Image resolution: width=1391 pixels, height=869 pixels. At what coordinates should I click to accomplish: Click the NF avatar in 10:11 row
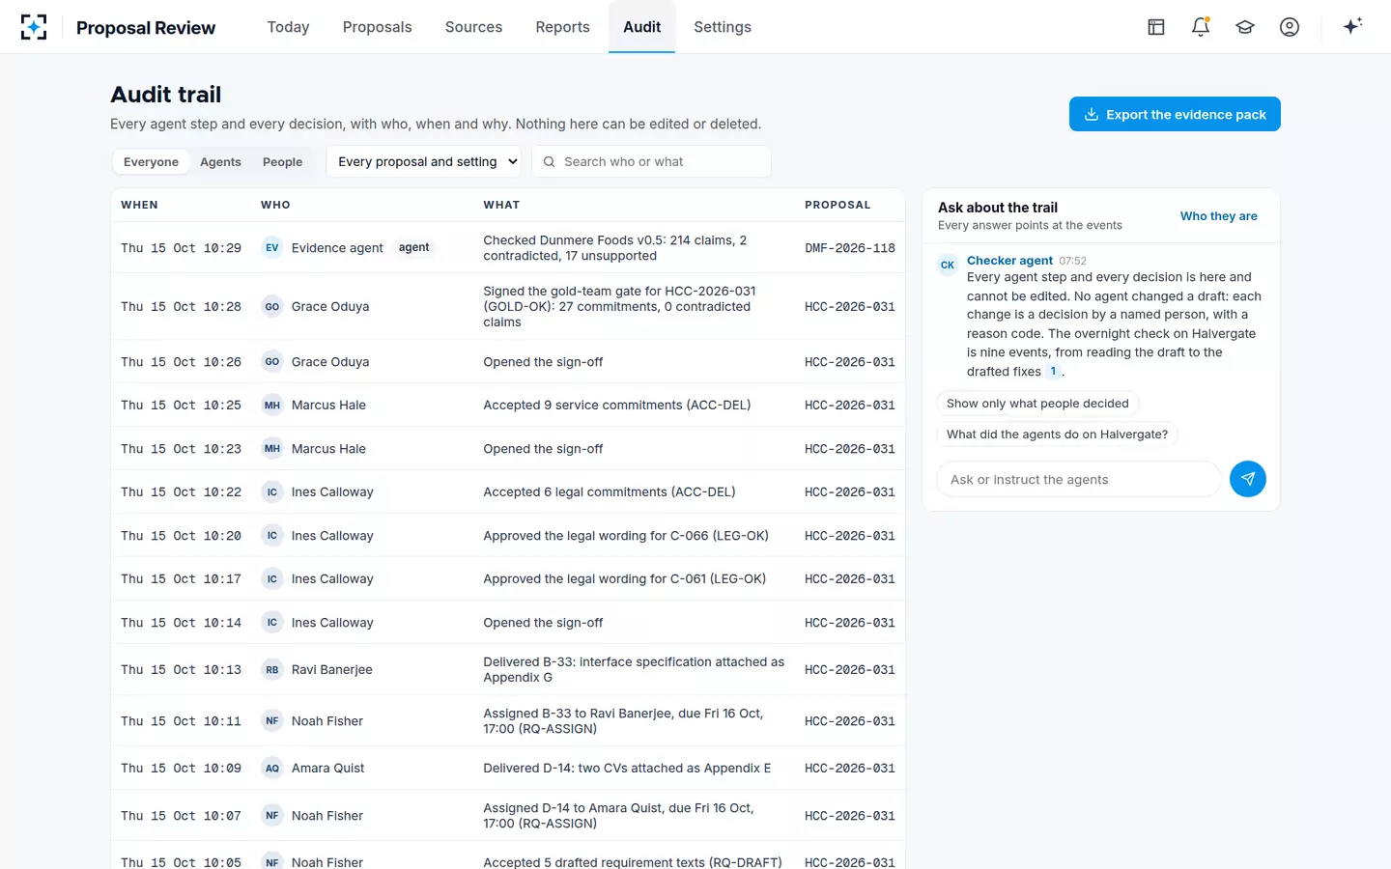click(x=272, y=721)
